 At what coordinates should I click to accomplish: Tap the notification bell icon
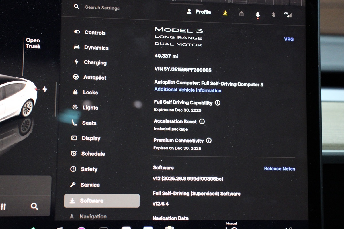pyautogui.click(x=257, y=15)
